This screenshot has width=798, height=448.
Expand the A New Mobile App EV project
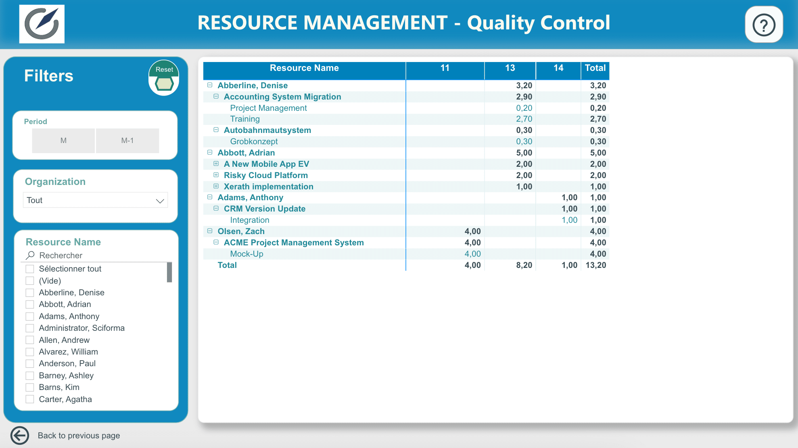point(216,164)
